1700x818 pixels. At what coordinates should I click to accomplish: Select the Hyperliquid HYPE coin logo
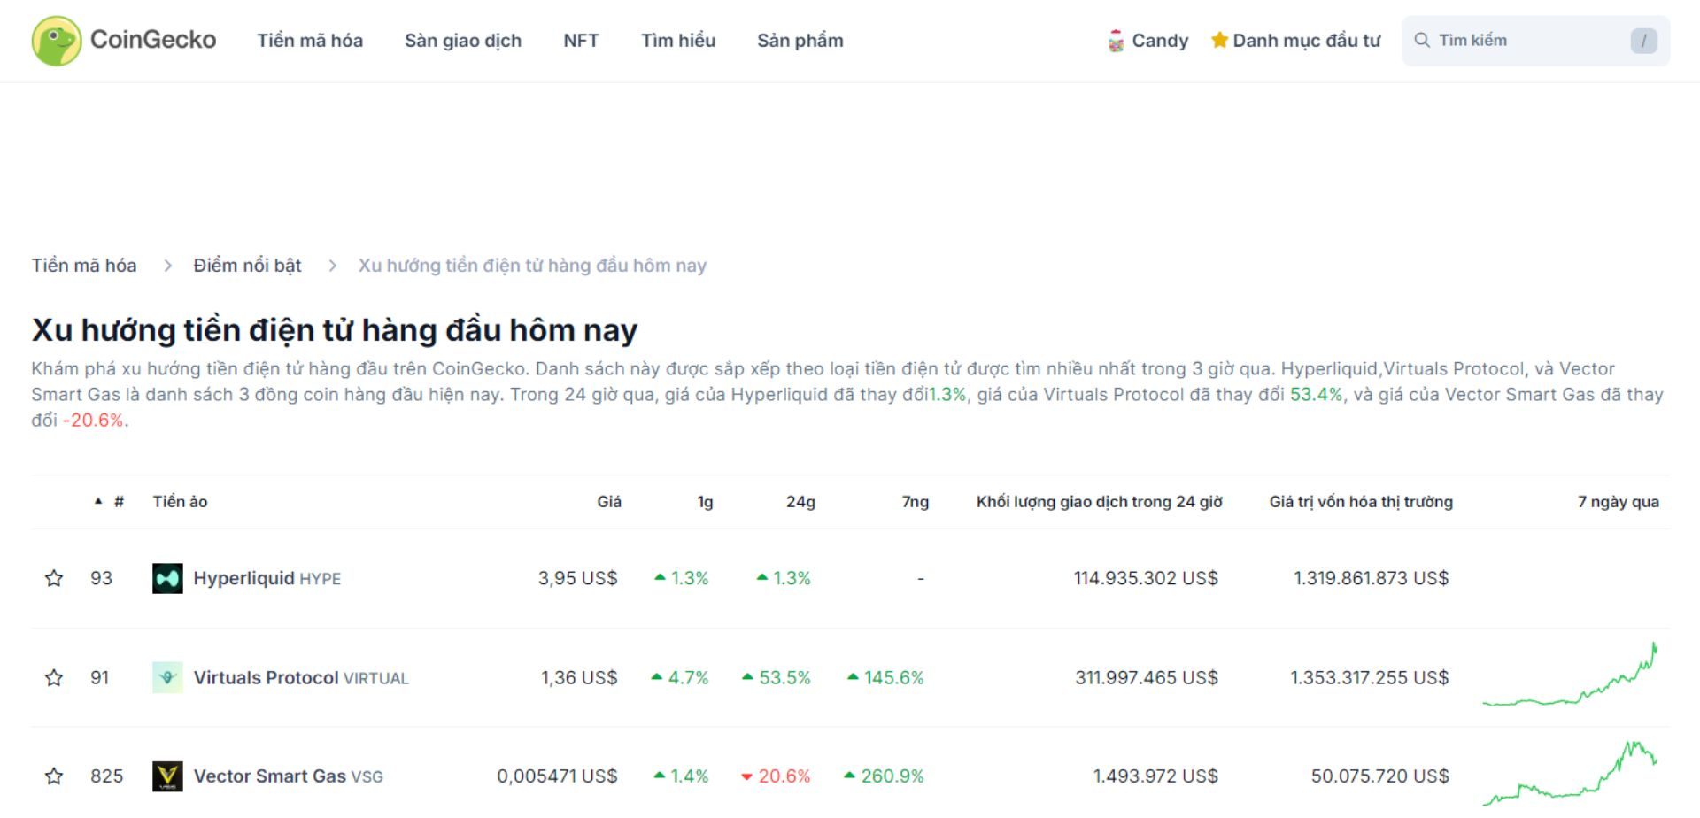point(167,578)
